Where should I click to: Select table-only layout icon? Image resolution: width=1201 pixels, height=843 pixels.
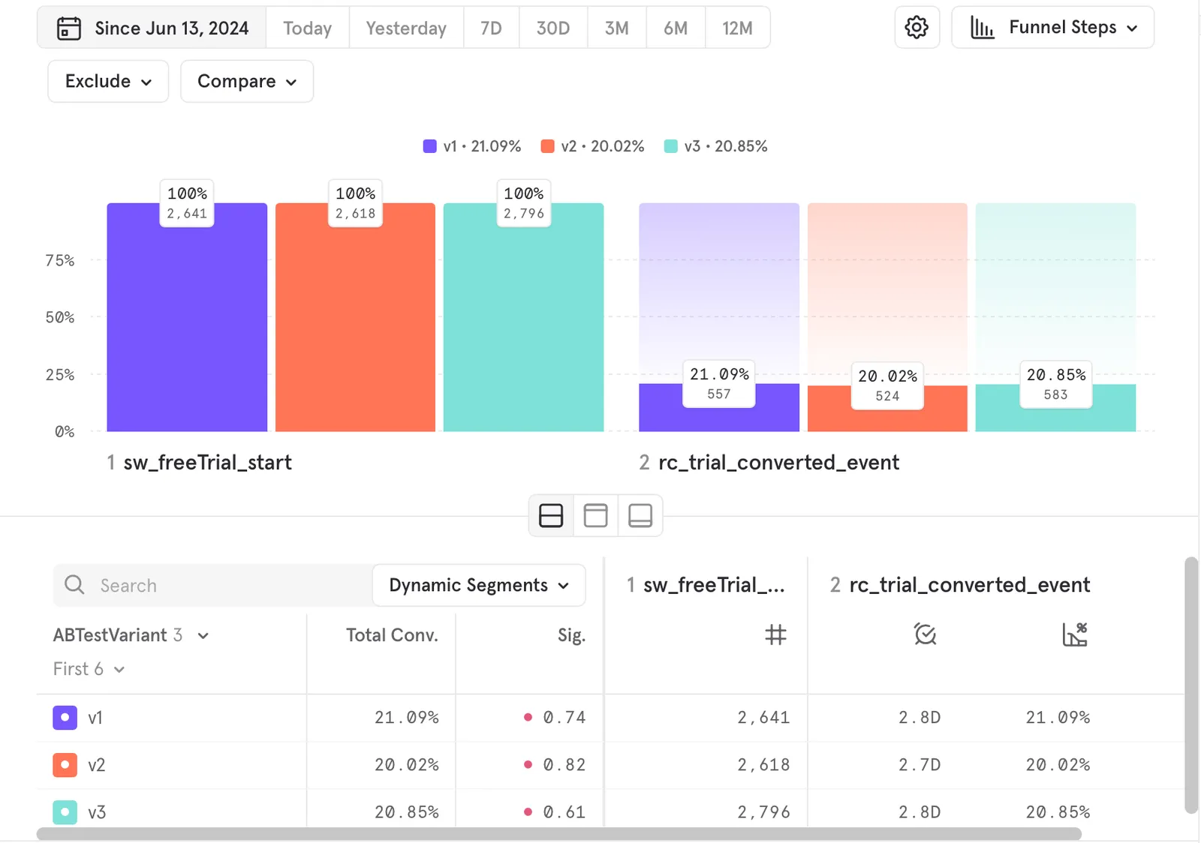(640, 516)
